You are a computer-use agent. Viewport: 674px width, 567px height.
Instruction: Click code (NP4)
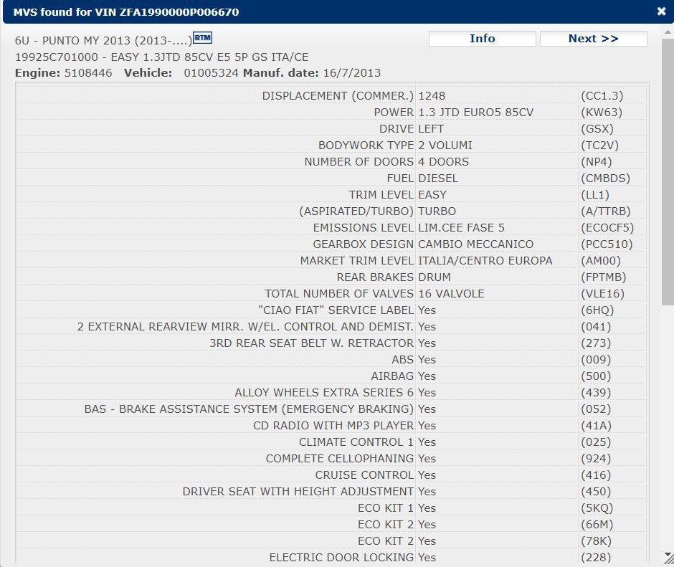pos(596,161)
